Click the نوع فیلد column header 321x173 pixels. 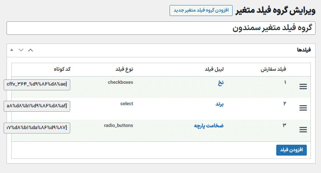pyautogui.click(x=124, y=69)
